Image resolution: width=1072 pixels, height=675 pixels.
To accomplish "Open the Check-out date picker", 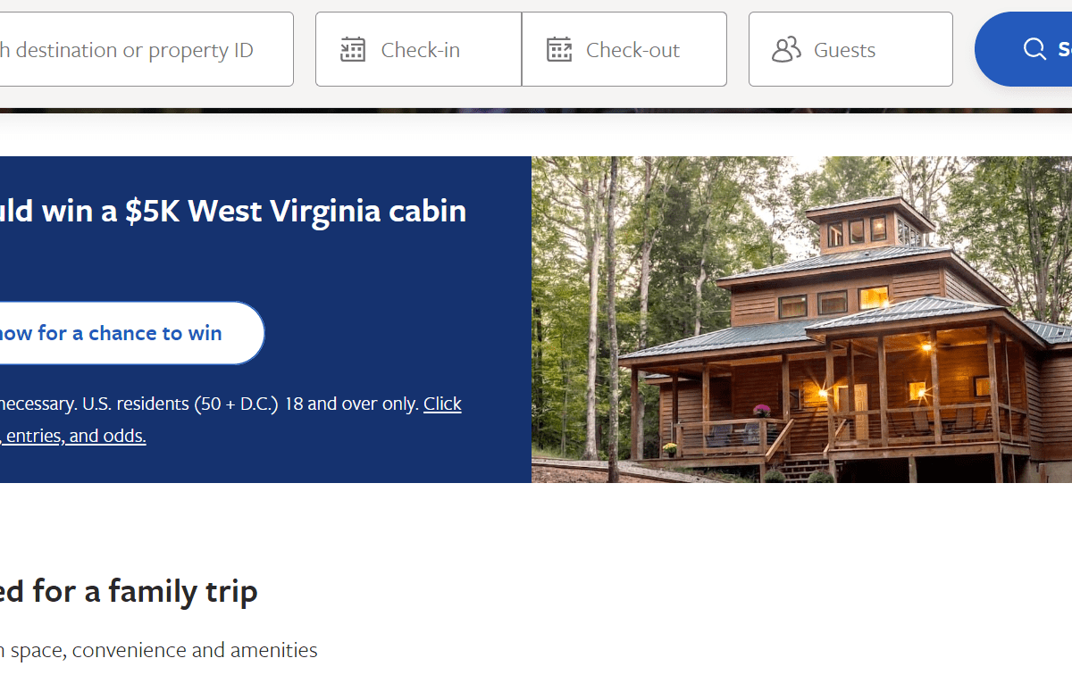I will (632, 49).
